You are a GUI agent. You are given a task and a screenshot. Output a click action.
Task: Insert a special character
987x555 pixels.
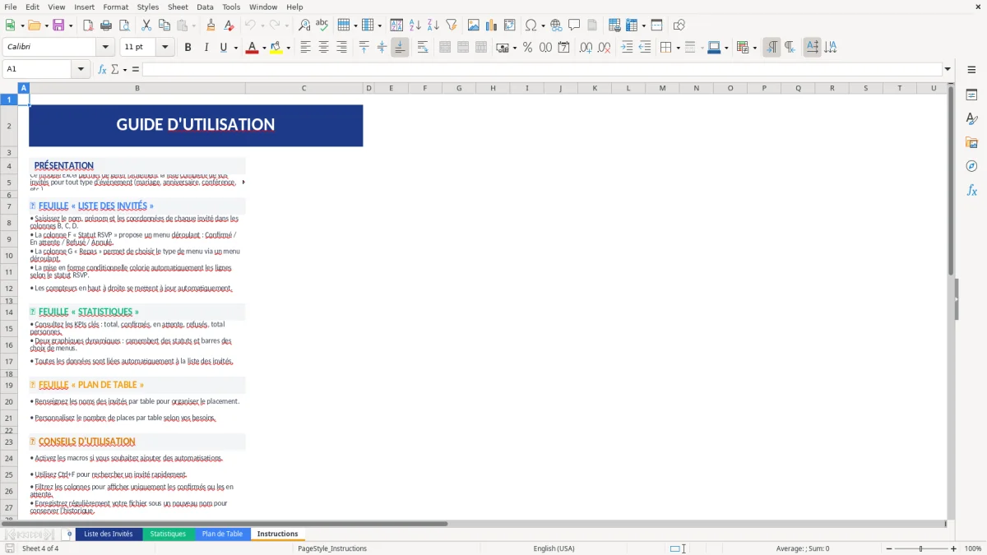coord(531,25)
